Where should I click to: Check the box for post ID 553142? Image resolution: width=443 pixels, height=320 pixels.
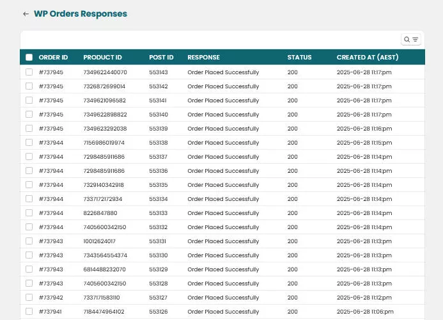29,86
